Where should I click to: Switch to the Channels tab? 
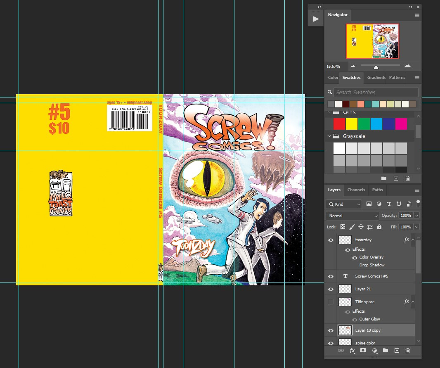click(x=356, y=190)
